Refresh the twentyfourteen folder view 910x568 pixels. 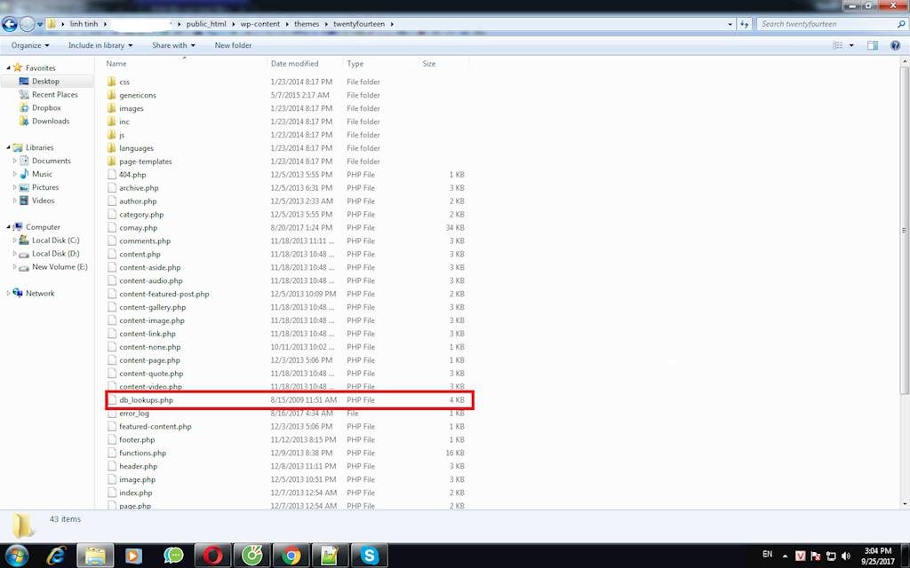click(x=745, y=24)
